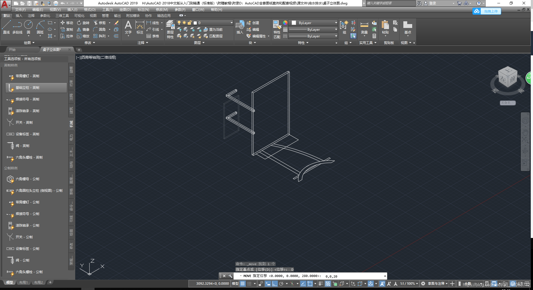Open Layer Properties (图层特性) manager
The image size is (533, 290).
click(x=170, y=29)
